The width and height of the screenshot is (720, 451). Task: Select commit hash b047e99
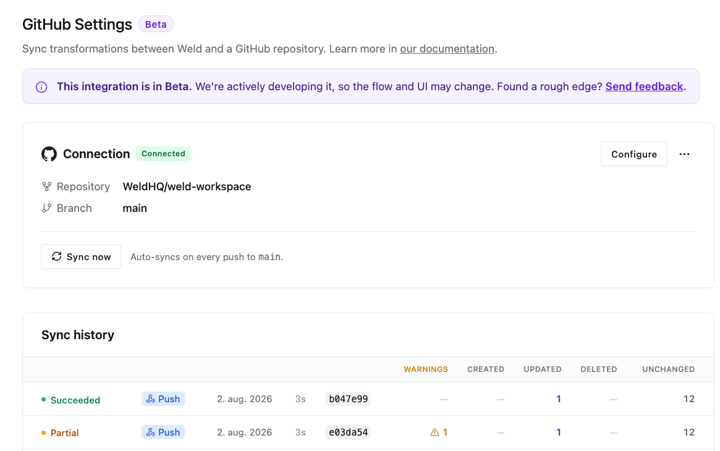pyautogui.click(x=348, y=398)
